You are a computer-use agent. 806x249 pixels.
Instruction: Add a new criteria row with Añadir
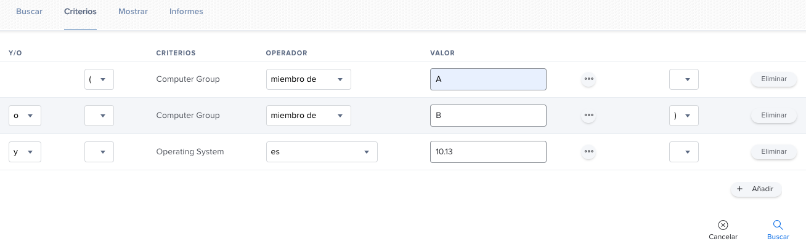[x=756, y=189]
